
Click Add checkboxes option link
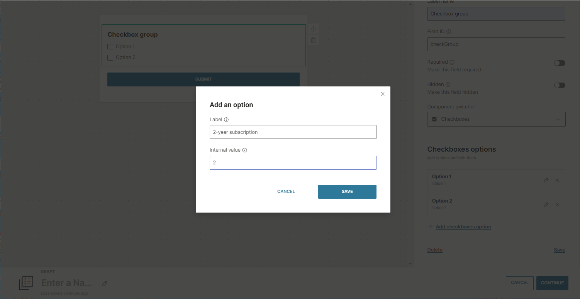463,227
